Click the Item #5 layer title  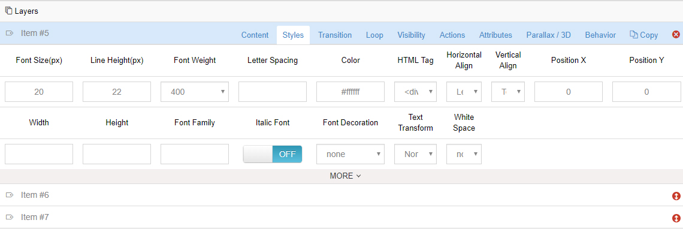[x=35, y=33]
